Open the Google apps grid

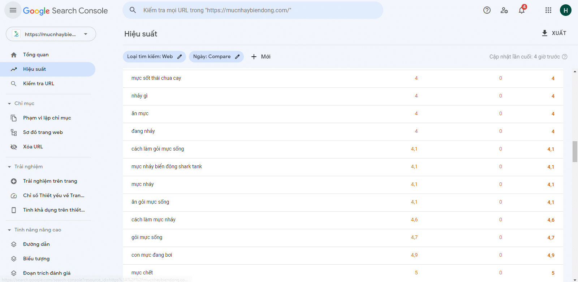point(548,10)
